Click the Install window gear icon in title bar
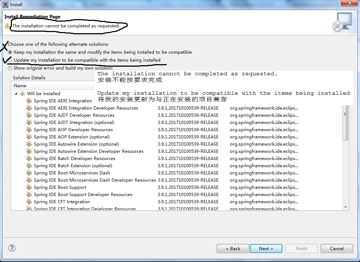This screenshot has height=262, width=360. (x=5, y=4)
